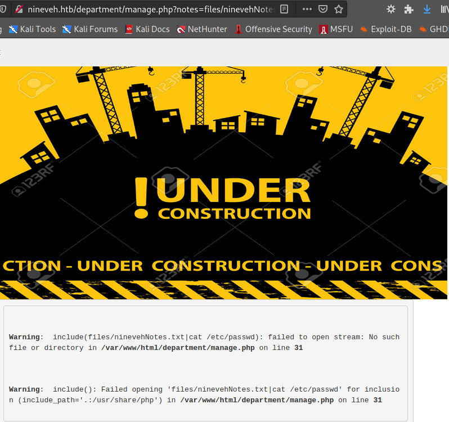Bookmark this page with the star icon

click(x=339, y=9)
